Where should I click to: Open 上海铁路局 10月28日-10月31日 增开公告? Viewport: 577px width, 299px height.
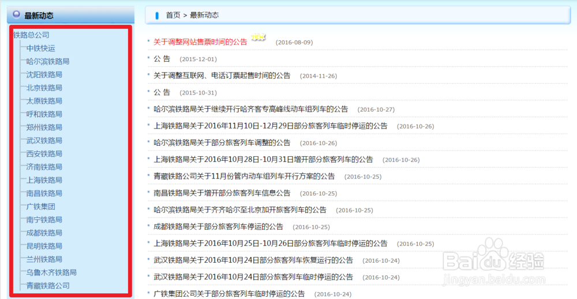point(263,160)
